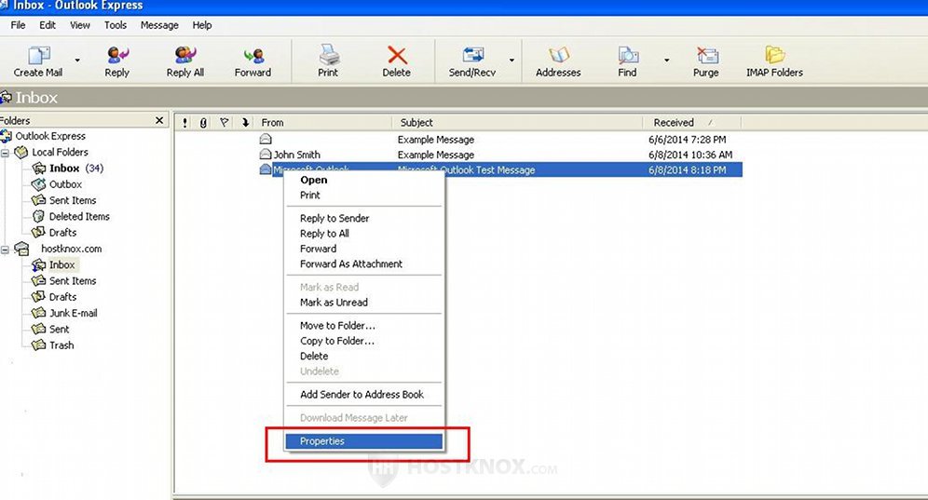The width and height of the screenshot is (928, 500).
Task: Choose Properties in context menu
Action: tap(364, 441)
